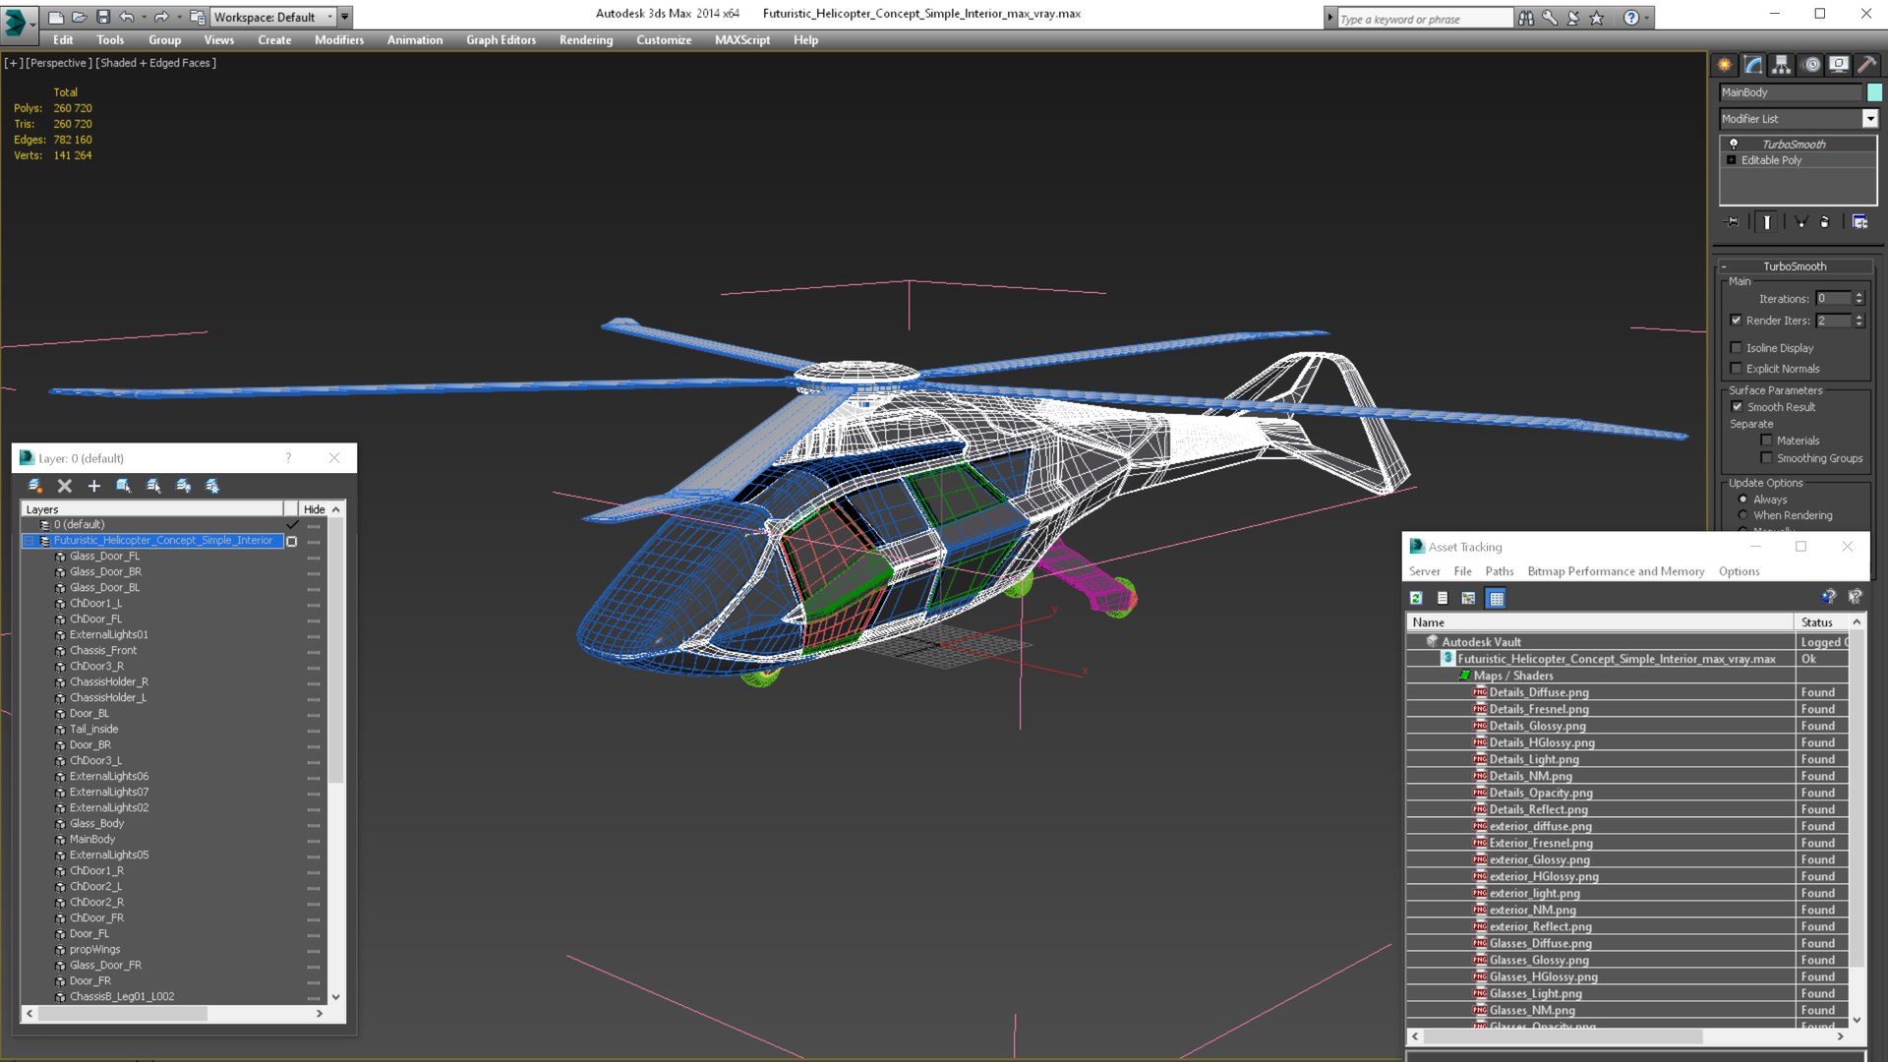Open the Modifiers menu
This screenshot has height=1062, width=1888.
pyautogui.click(x=339, y=40)
